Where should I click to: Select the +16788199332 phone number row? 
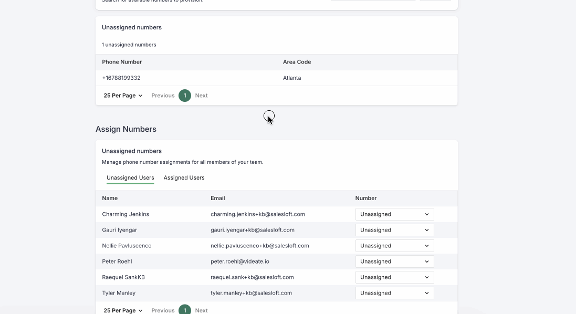(121, 78)
